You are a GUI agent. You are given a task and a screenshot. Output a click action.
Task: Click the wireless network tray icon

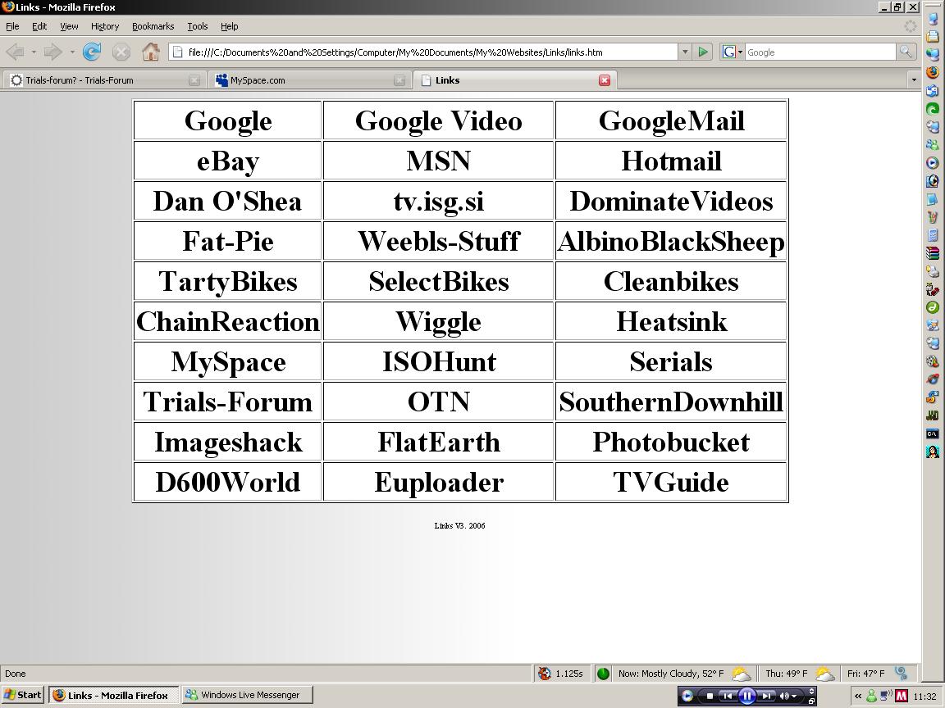click(x=886, y=696)
